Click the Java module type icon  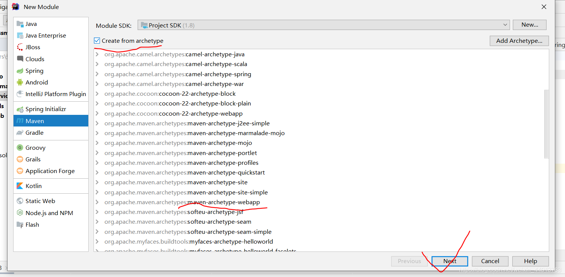(x=20, y=24)
